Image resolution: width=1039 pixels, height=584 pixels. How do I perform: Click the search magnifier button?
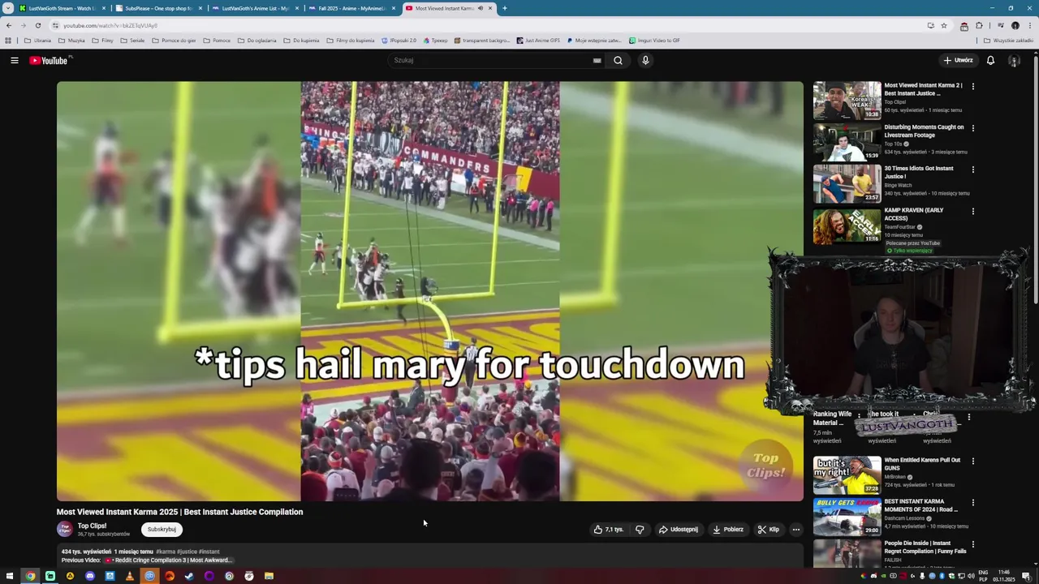[618, 60]
